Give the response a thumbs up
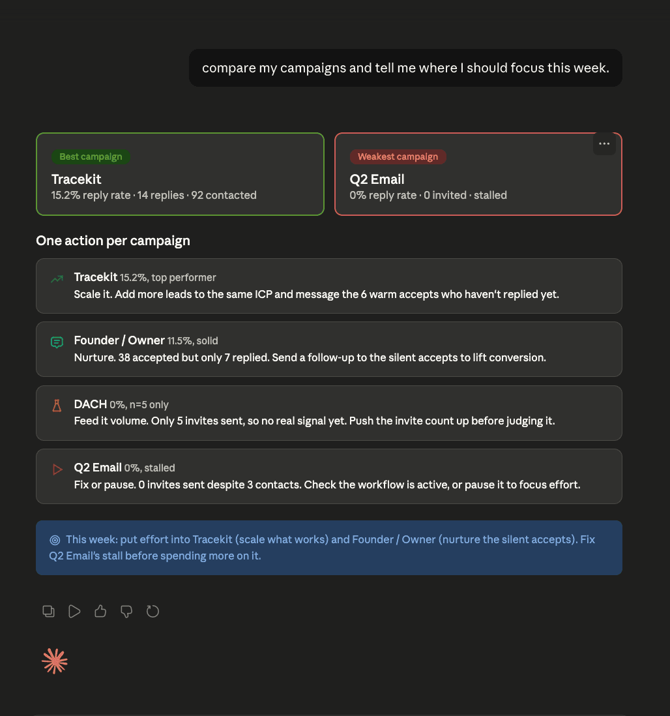The image size is (670, 716). 100,612
